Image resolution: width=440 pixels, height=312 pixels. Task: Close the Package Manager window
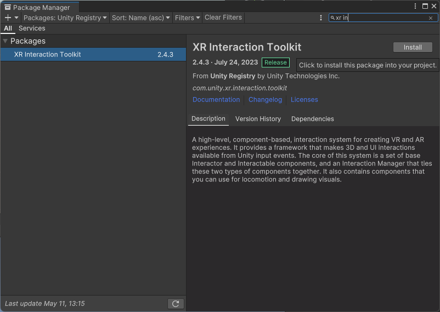pos(434,6)
